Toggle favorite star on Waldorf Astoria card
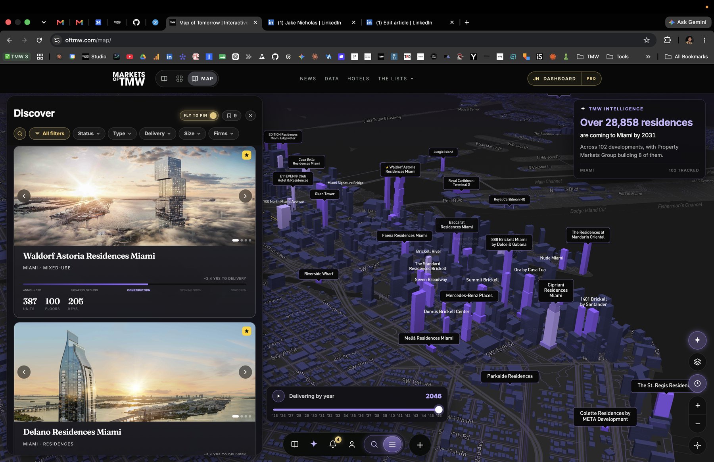The image size is (714, 462). point(247,155)
